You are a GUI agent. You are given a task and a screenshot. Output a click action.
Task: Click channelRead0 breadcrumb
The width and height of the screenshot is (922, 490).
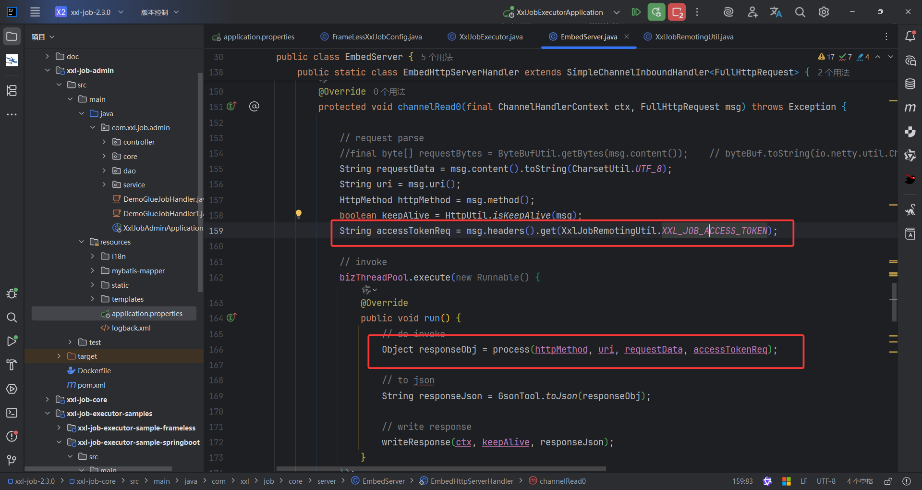click(557, 481)
